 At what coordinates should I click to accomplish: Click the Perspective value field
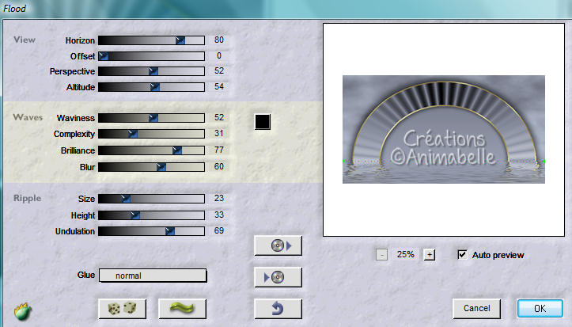click(219, 70)
